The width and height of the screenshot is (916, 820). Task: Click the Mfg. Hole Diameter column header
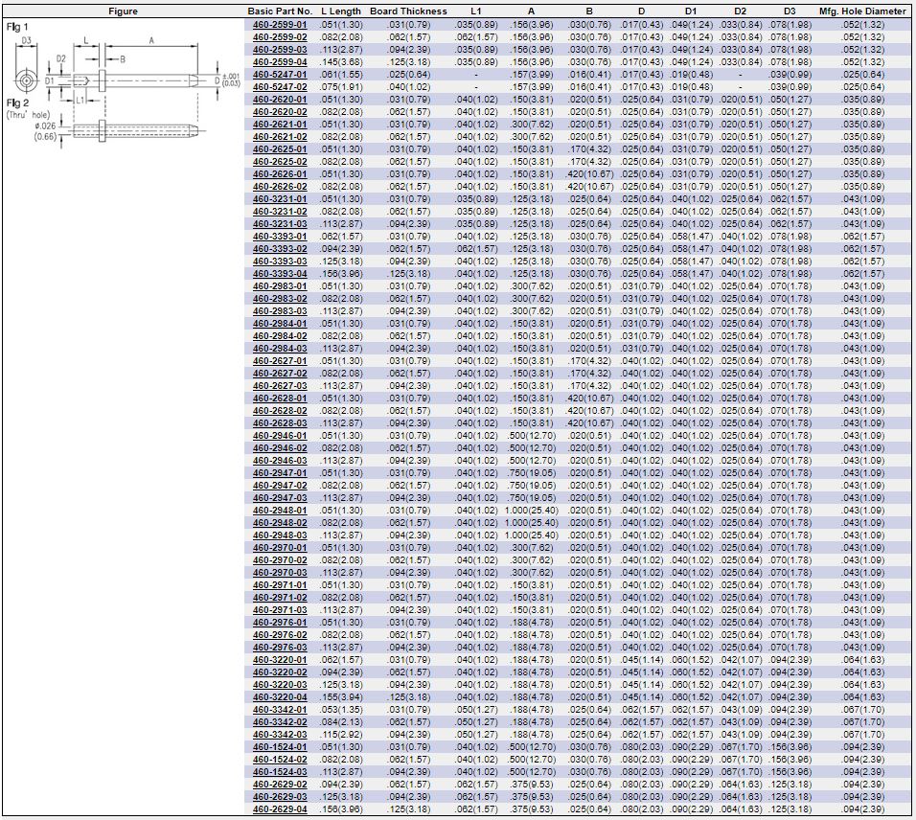tap(862, 11)
